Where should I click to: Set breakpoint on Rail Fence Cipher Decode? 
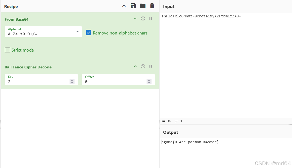tap(151, 66)
